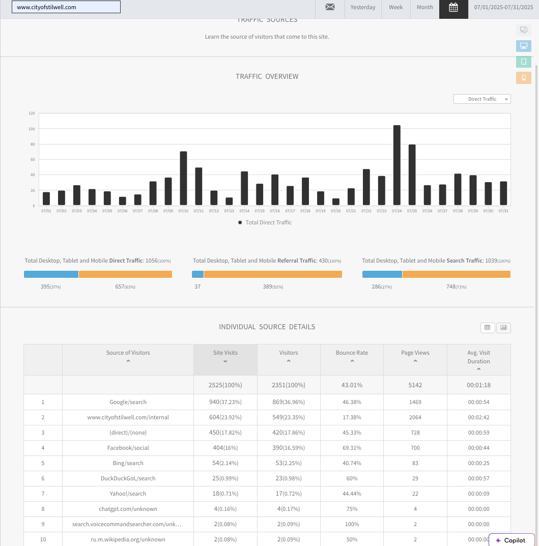Switch to bar chart view icon
Image resolution: width=539 pixels, height=546 pixels.
click(503, 328)
